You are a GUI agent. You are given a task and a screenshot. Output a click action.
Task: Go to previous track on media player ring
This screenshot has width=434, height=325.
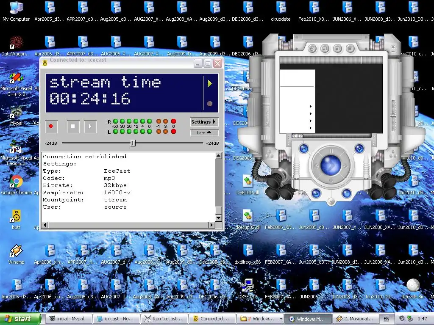pos(317,166)
